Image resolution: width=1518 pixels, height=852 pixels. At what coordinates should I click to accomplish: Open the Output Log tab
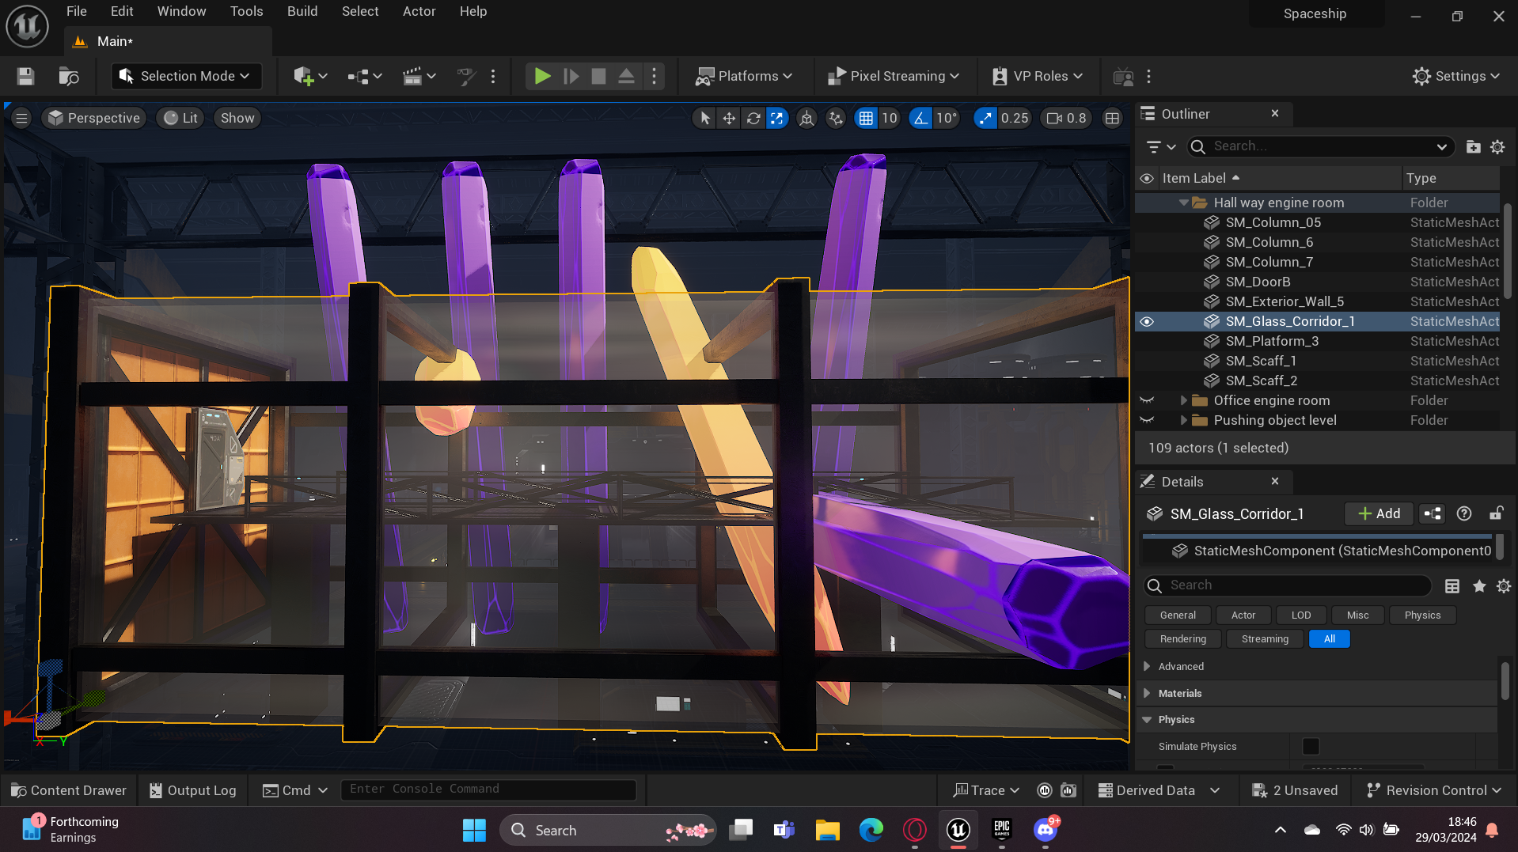[x=192, y=790]
